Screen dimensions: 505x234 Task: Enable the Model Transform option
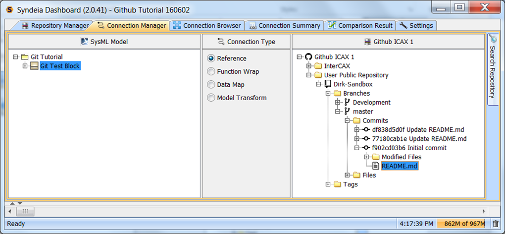click(x=211, y=98)
